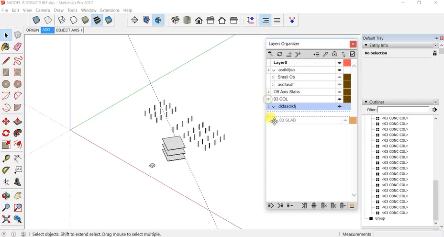
Task: Click the Outliner filter text field
Action: point(403,110)
